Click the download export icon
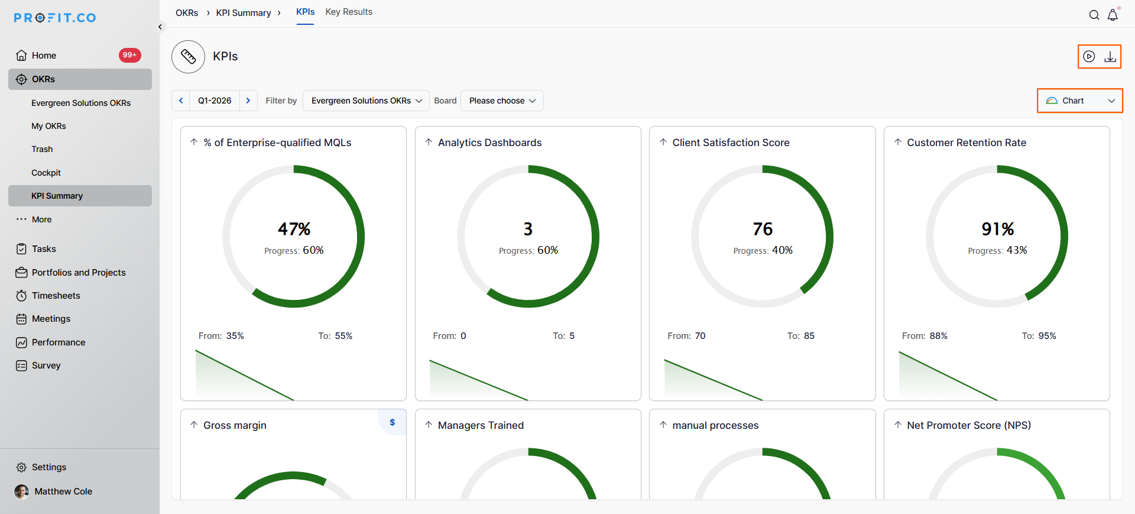The image size is (1135, 514). click(1110, 57)
